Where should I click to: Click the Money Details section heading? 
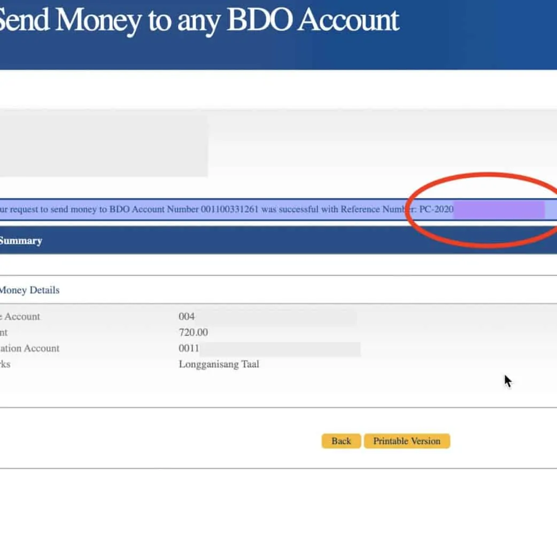(29, 290)
